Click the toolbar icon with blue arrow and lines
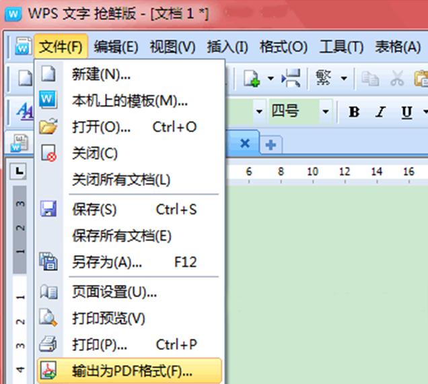 click(x=291, y=78)
